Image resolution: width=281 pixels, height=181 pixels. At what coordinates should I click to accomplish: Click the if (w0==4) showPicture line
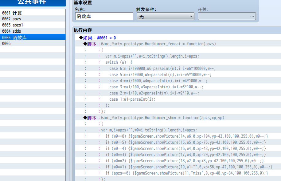coord(178,148)
